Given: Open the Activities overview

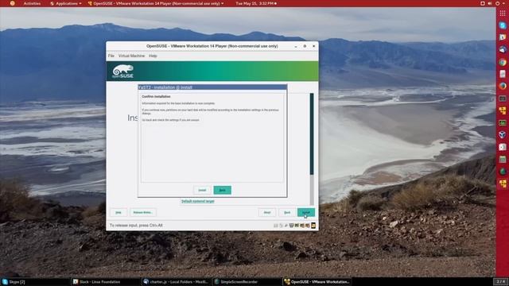Looking at the screenshot, I should [32, 3].
